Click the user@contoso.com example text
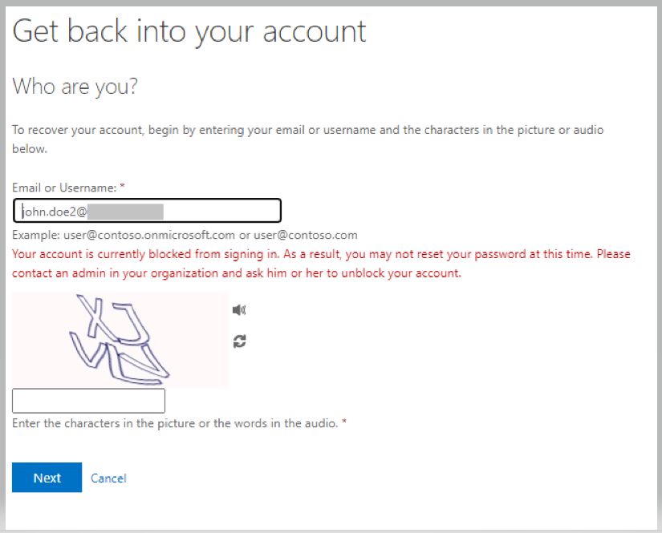Screen dimensions: 662x533 [x=305, y=235]
